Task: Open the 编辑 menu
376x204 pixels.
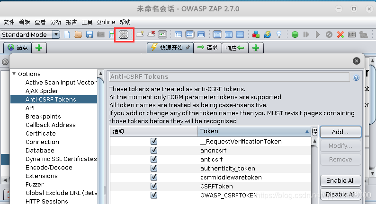Action: click(25, 22)
